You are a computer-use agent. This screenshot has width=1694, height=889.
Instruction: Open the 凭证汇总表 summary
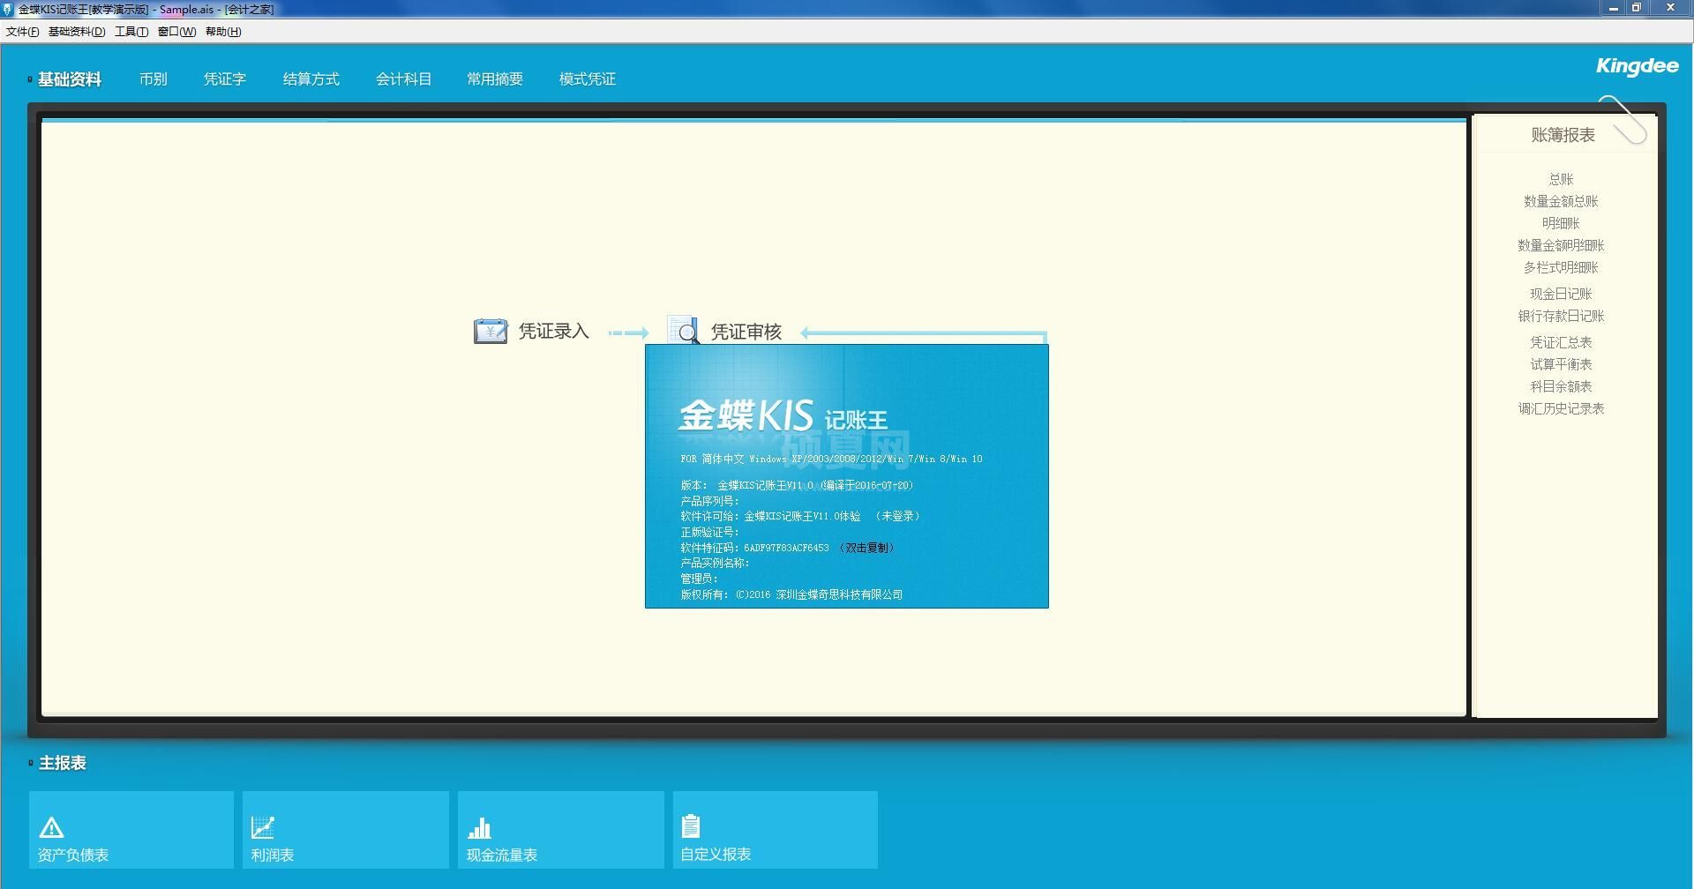coord(1561,342)
